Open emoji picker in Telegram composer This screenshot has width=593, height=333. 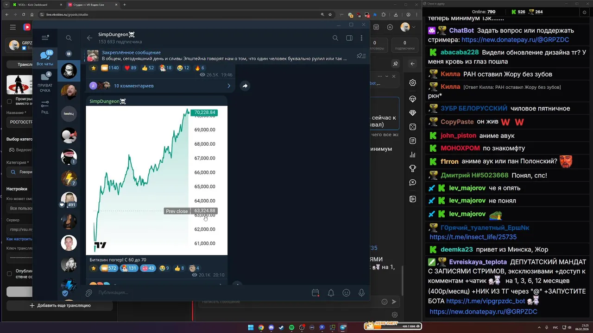click(x=346, y=293)
